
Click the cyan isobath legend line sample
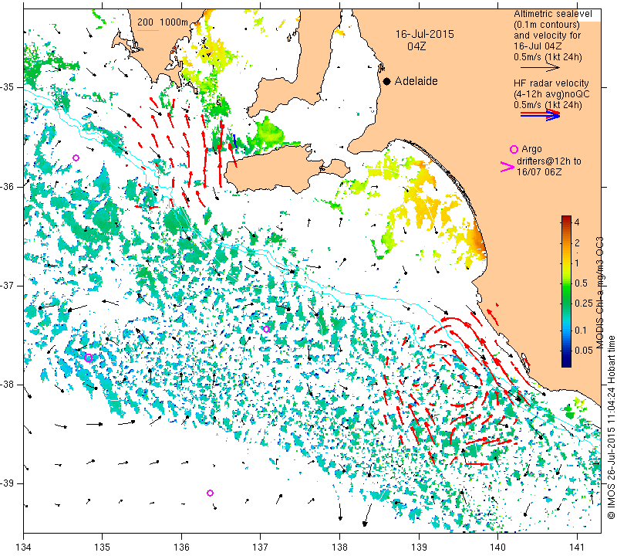point(148,30)
